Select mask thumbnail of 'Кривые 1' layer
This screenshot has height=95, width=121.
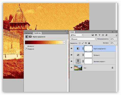tap(88, 55)
